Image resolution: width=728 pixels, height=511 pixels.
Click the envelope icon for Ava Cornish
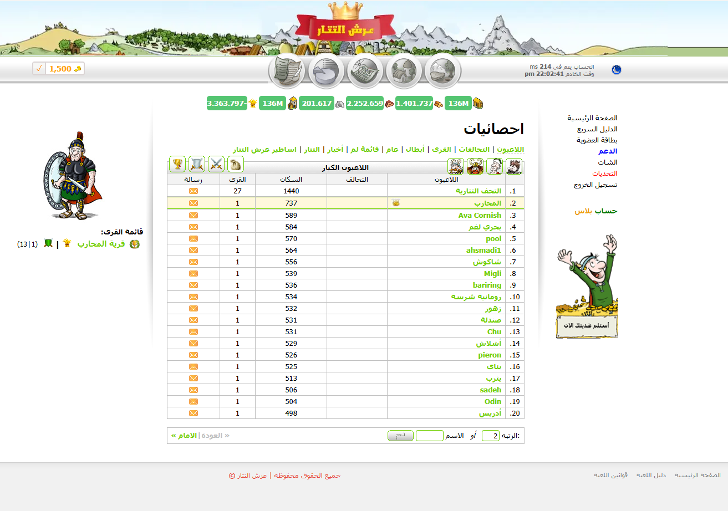tap(194, 215)
